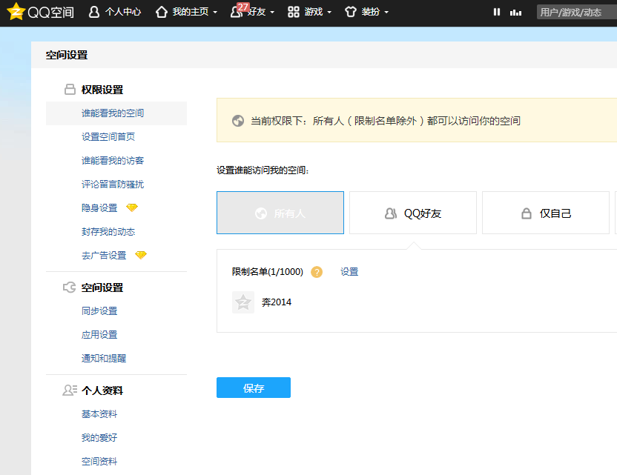Open 评论留言防骚扰 in sidebar
The image size is (617, 475).
(x=113, y=184)
